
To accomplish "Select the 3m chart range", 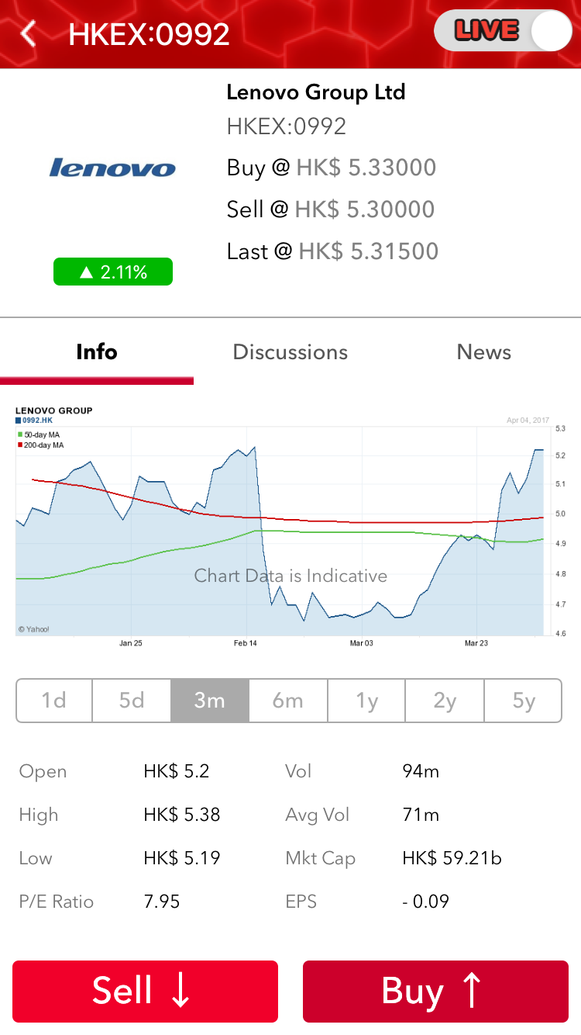I will point(210,701).
